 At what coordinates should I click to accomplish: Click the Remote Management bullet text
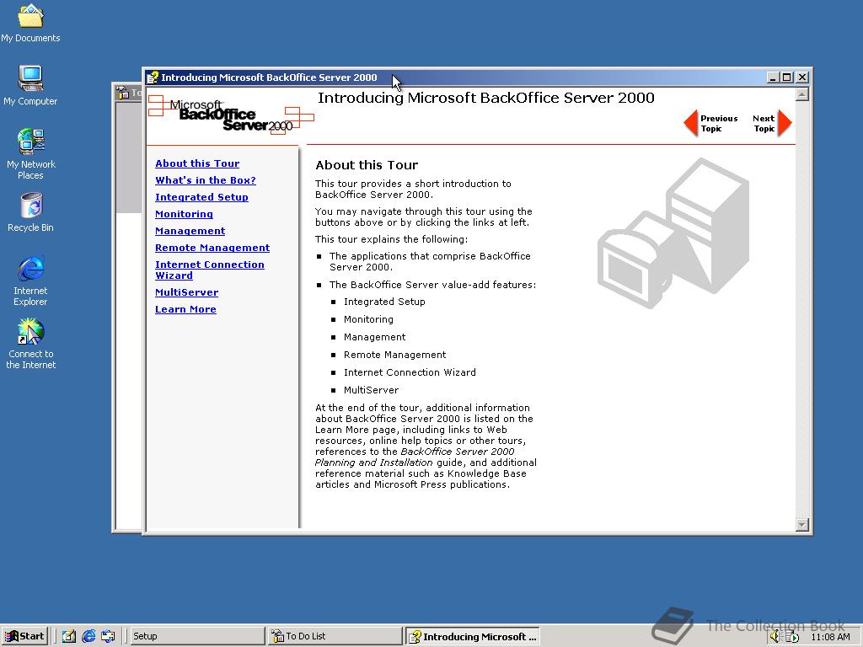(394, 355)
